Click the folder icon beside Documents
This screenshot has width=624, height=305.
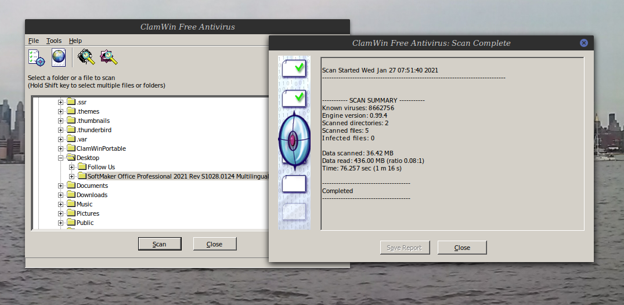click(71, 186)
